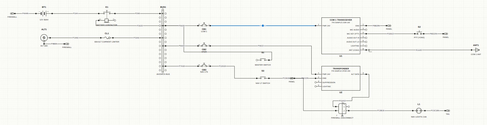The image size is (487, 125).
Task: Click the PANEL ground symbol after P13A18
Action: (x=292, y=78)
